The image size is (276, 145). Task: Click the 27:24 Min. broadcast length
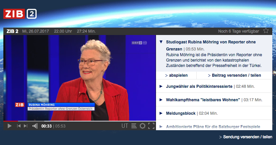[86, 31]
